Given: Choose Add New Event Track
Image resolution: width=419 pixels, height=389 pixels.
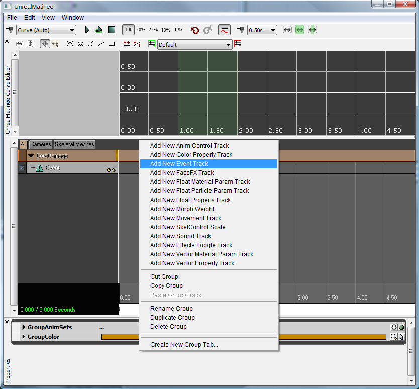Looking at the screenshot, I should click(208, 164).
